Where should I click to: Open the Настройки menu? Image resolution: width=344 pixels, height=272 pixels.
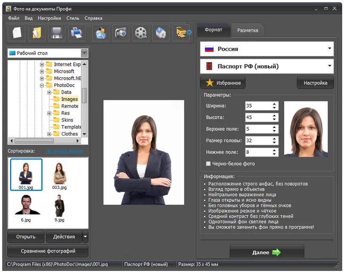click(x=49, y=18)
